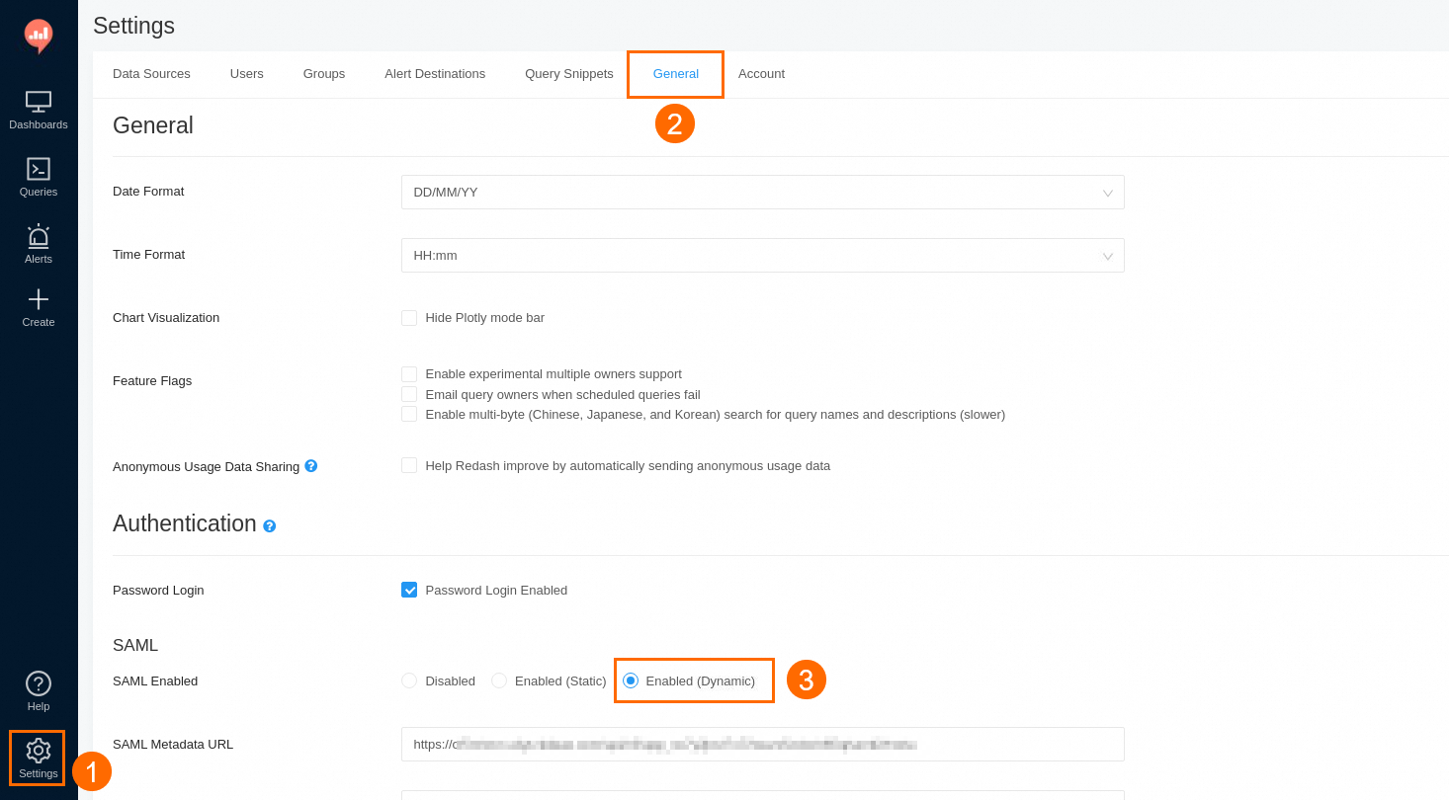Enable Hide Plotly mode bar checkbox
Screen dimensions: 1449x800
[409, 318]
